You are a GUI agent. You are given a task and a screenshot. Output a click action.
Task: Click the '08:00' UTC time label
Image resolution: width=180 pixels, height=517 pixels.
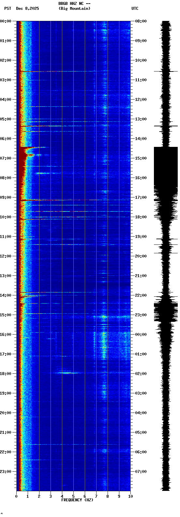(x=141, y=21)
